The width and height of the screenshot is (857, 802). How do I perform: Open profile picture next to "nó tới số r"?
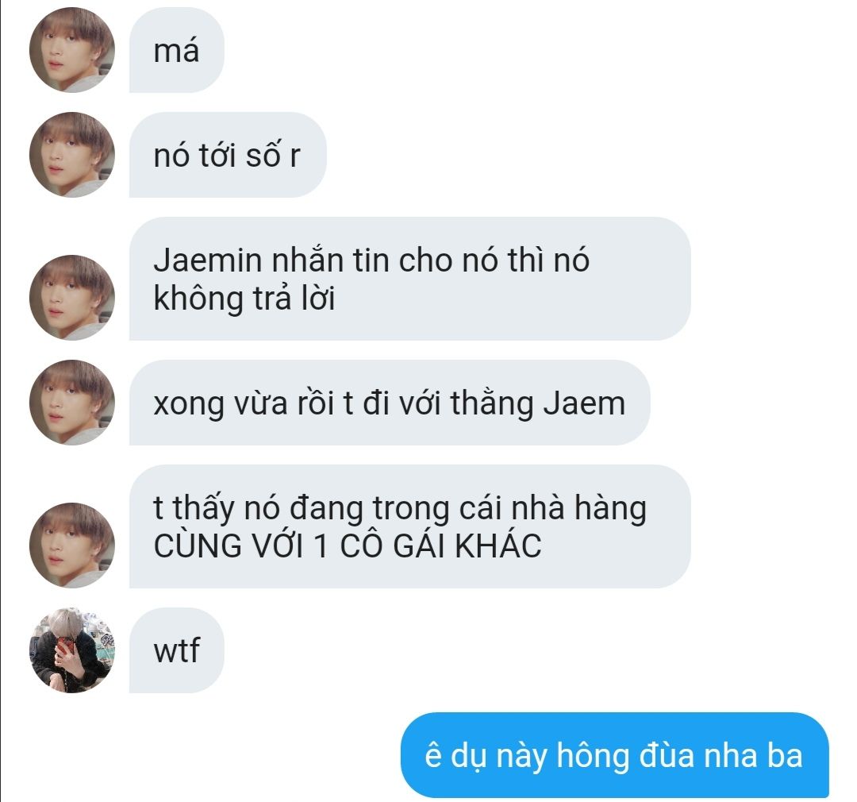tap(72, 155)
